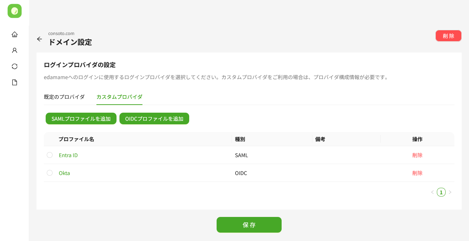Open the Okta profile link
The height and width of the screenshot is (241, 469).
pyautogui.click(x=64, y=173)
